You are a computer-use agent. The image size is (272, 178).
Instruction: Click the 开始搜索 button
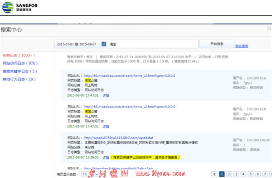[217, 44]
